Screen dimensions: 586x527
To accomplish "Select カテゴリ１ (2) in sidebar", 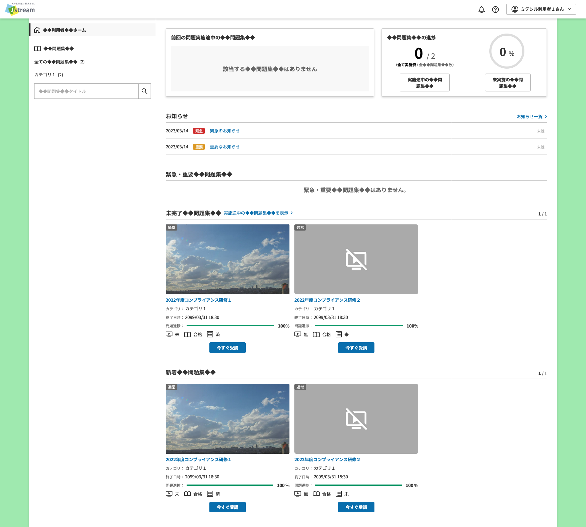I will tap(49, 74).
